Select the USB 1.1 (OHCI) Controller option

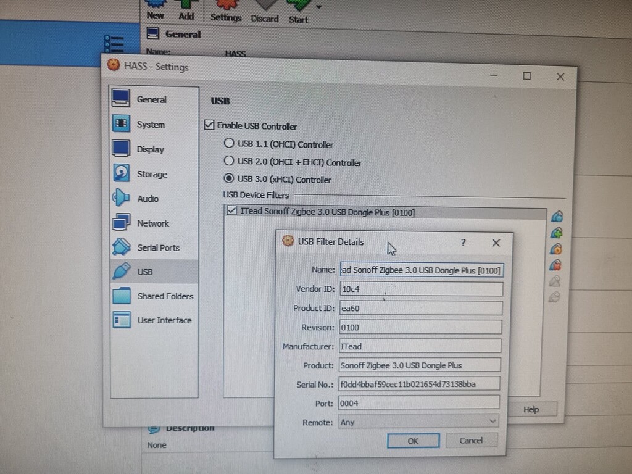point(228,144)
